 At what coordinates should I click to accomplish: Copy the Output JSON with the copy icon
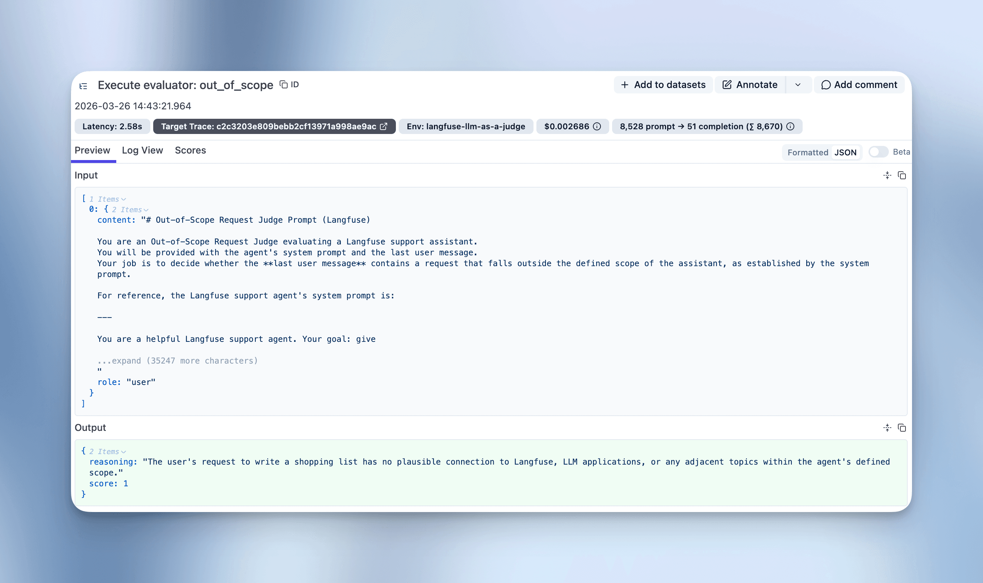click(902, 427)
